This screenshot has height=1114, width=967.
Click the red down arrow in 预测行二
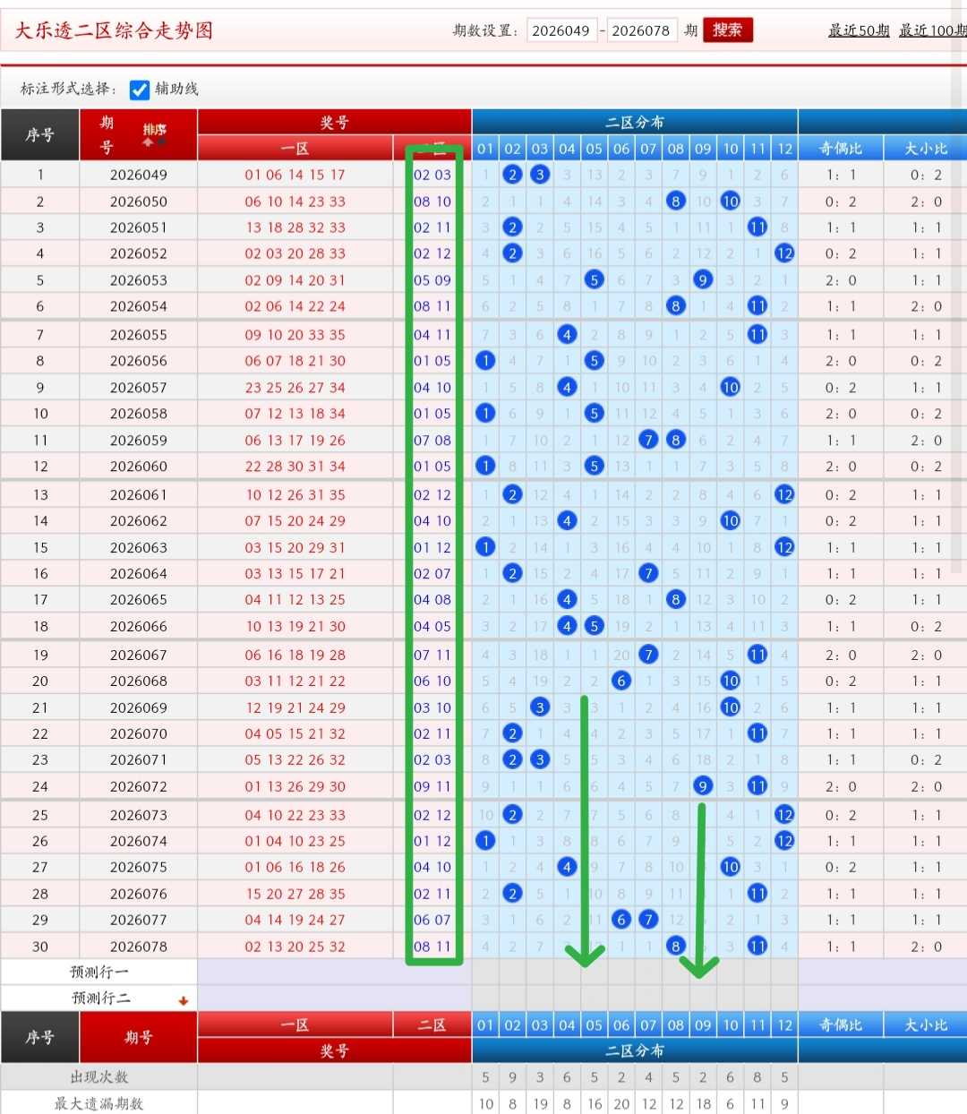point(184,1001)
